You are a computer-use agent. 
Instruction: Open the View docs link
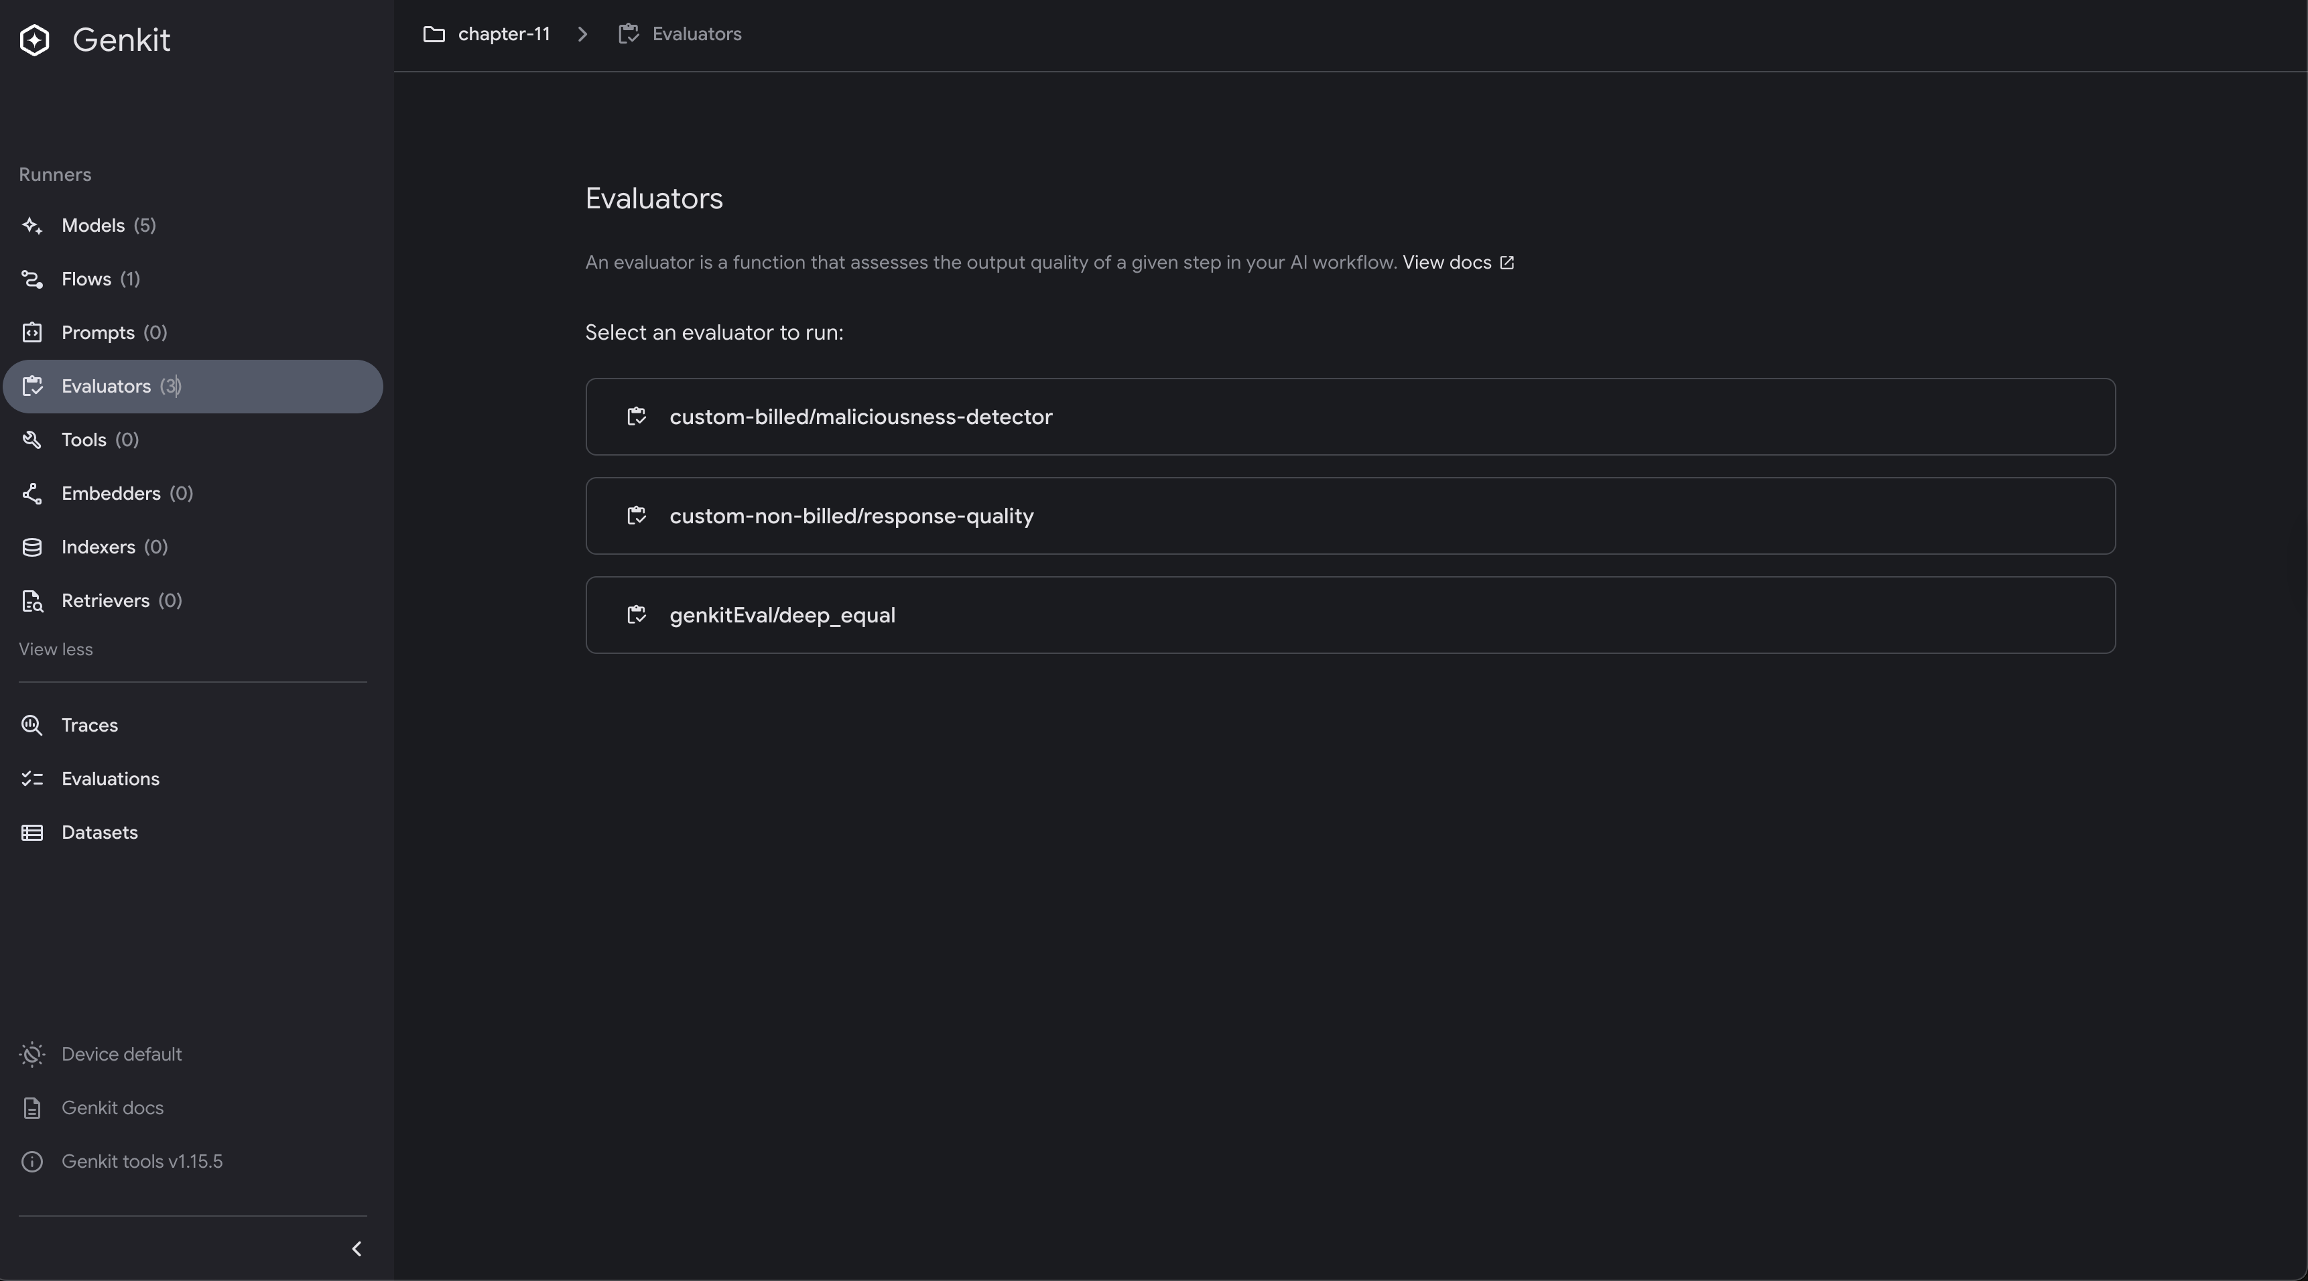tap(1458, 263)
